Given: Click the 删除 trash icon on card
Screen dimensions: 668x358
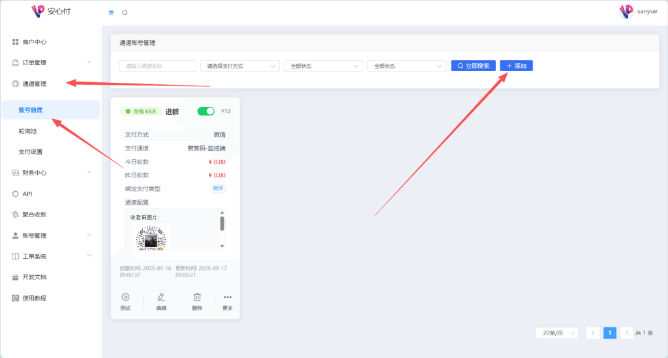Looking at the screenshot, I should 197,297.
